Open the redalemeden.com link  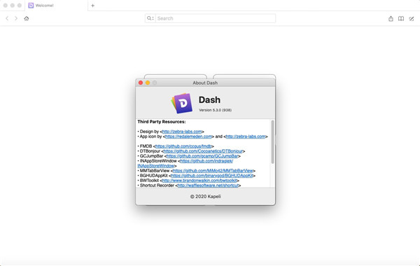(188, 136)
